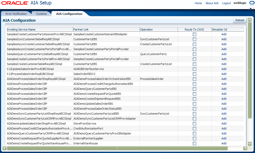This screenshot has height=153, width=255.
Task: Click Add for AIADemoCreateShipmentRequestEBS row
Action: coord(224,99)
